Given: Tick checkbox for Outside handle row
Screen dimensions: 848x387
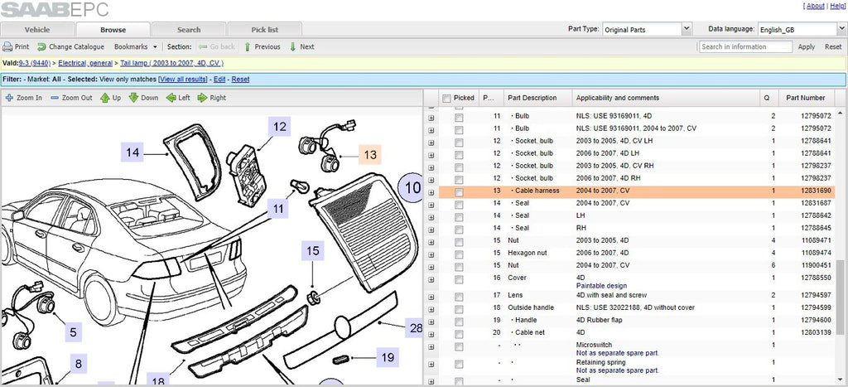Looking at the screenshot, I should coord(459,308).
